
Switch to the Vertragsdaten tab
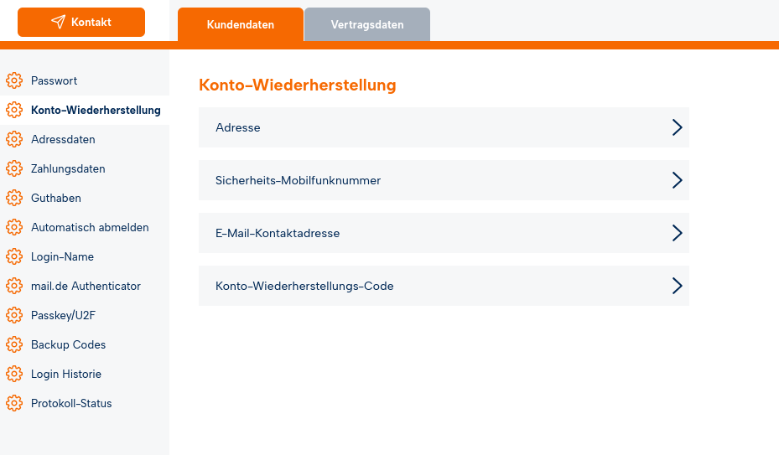tap(367, 25)
